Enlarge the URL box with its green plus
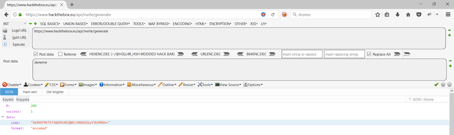This screenshot has width=454, height=135. click(449, 35)
